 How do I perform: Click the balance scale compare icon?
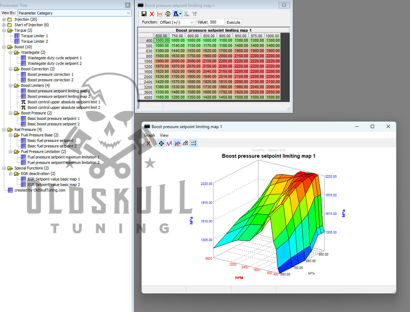pyautogui.click(x=168, y=14)
